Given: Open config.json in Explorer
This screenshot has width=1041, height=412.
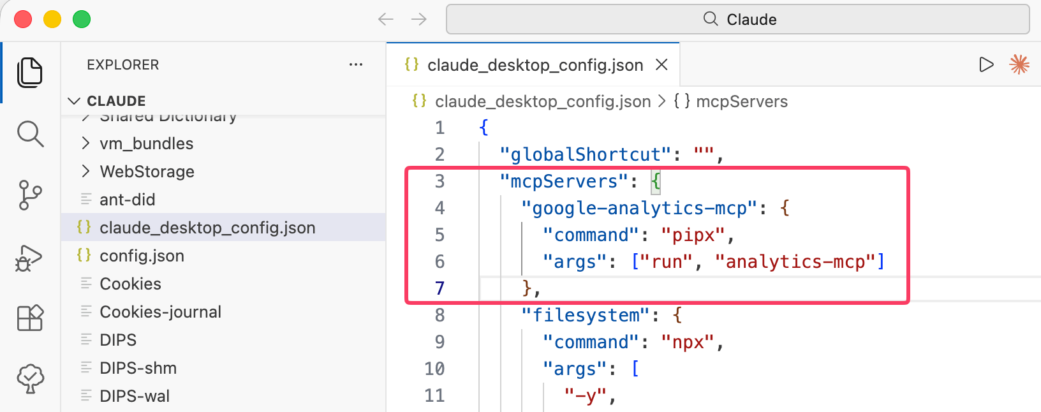Looking at the screenshot, I should click(x=223, y=256).
